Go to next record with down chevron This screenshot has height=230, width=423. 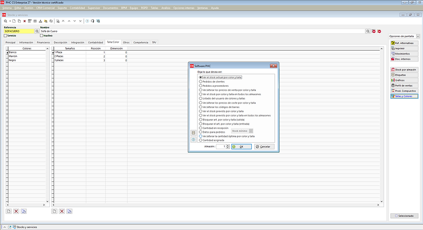(75, 21)
